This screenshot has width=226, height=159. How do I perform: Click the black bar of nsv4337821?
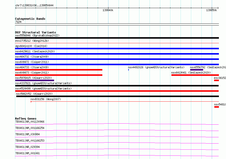point(117,86)
